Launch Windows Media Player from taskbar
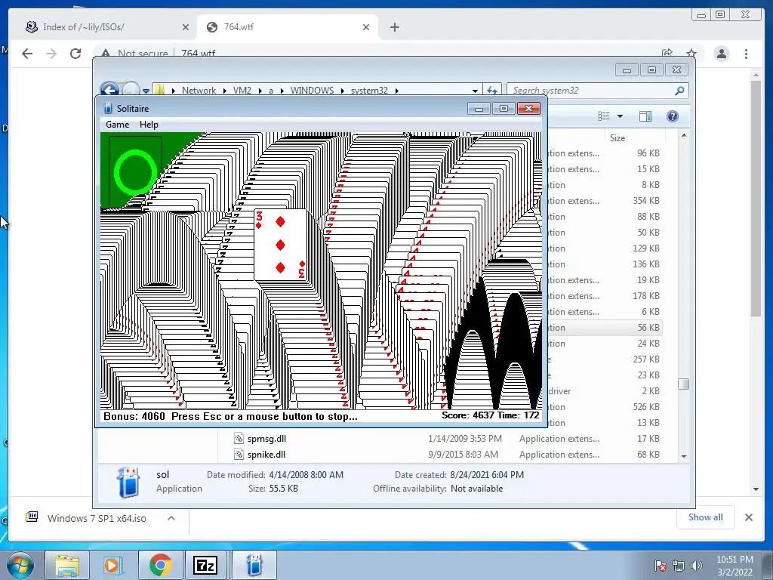 point(113,565)
